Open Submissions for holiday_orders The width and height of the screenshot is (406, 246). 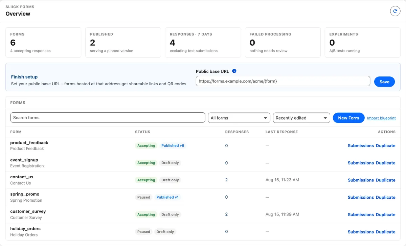(361, 232)
